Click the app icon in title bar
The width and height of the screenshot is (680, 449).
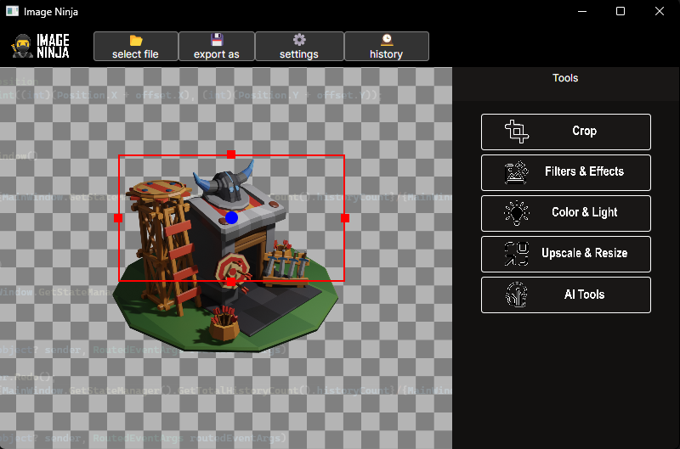12,11
